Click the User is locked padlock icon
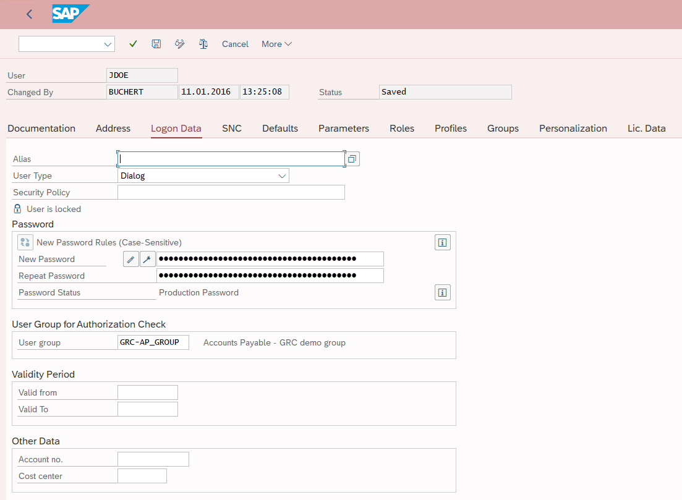Viewport: 682px width, 500px height. [17, 209]
